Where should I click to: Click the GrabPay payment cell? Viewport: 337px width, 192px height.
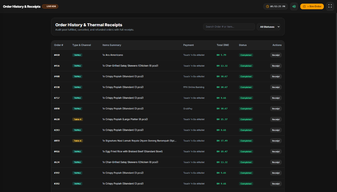click(x=188, y=109)
